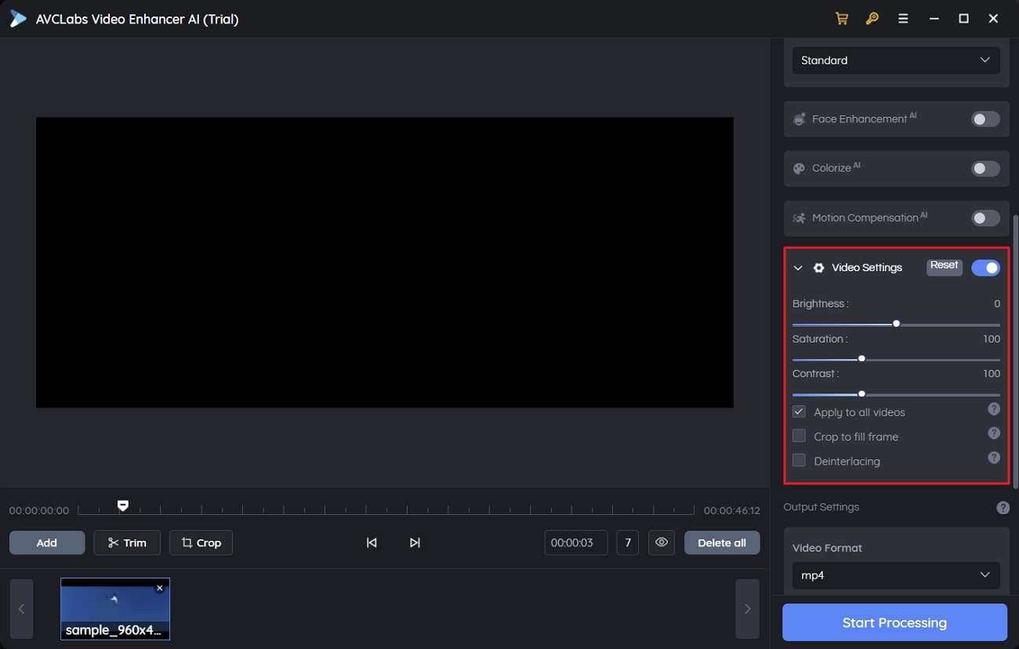The image size is (1019, 649).
Task: Turn on the Colorize AI toggle
Action: (985, 168)
